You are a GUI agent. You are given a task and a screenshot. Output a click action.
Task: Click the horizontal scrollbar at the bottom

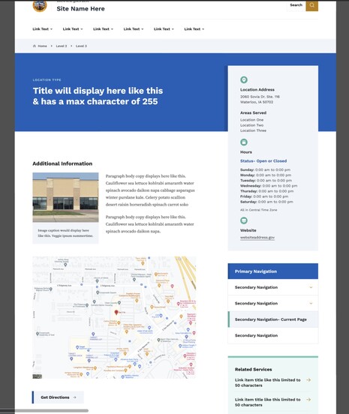coord(44,411)
